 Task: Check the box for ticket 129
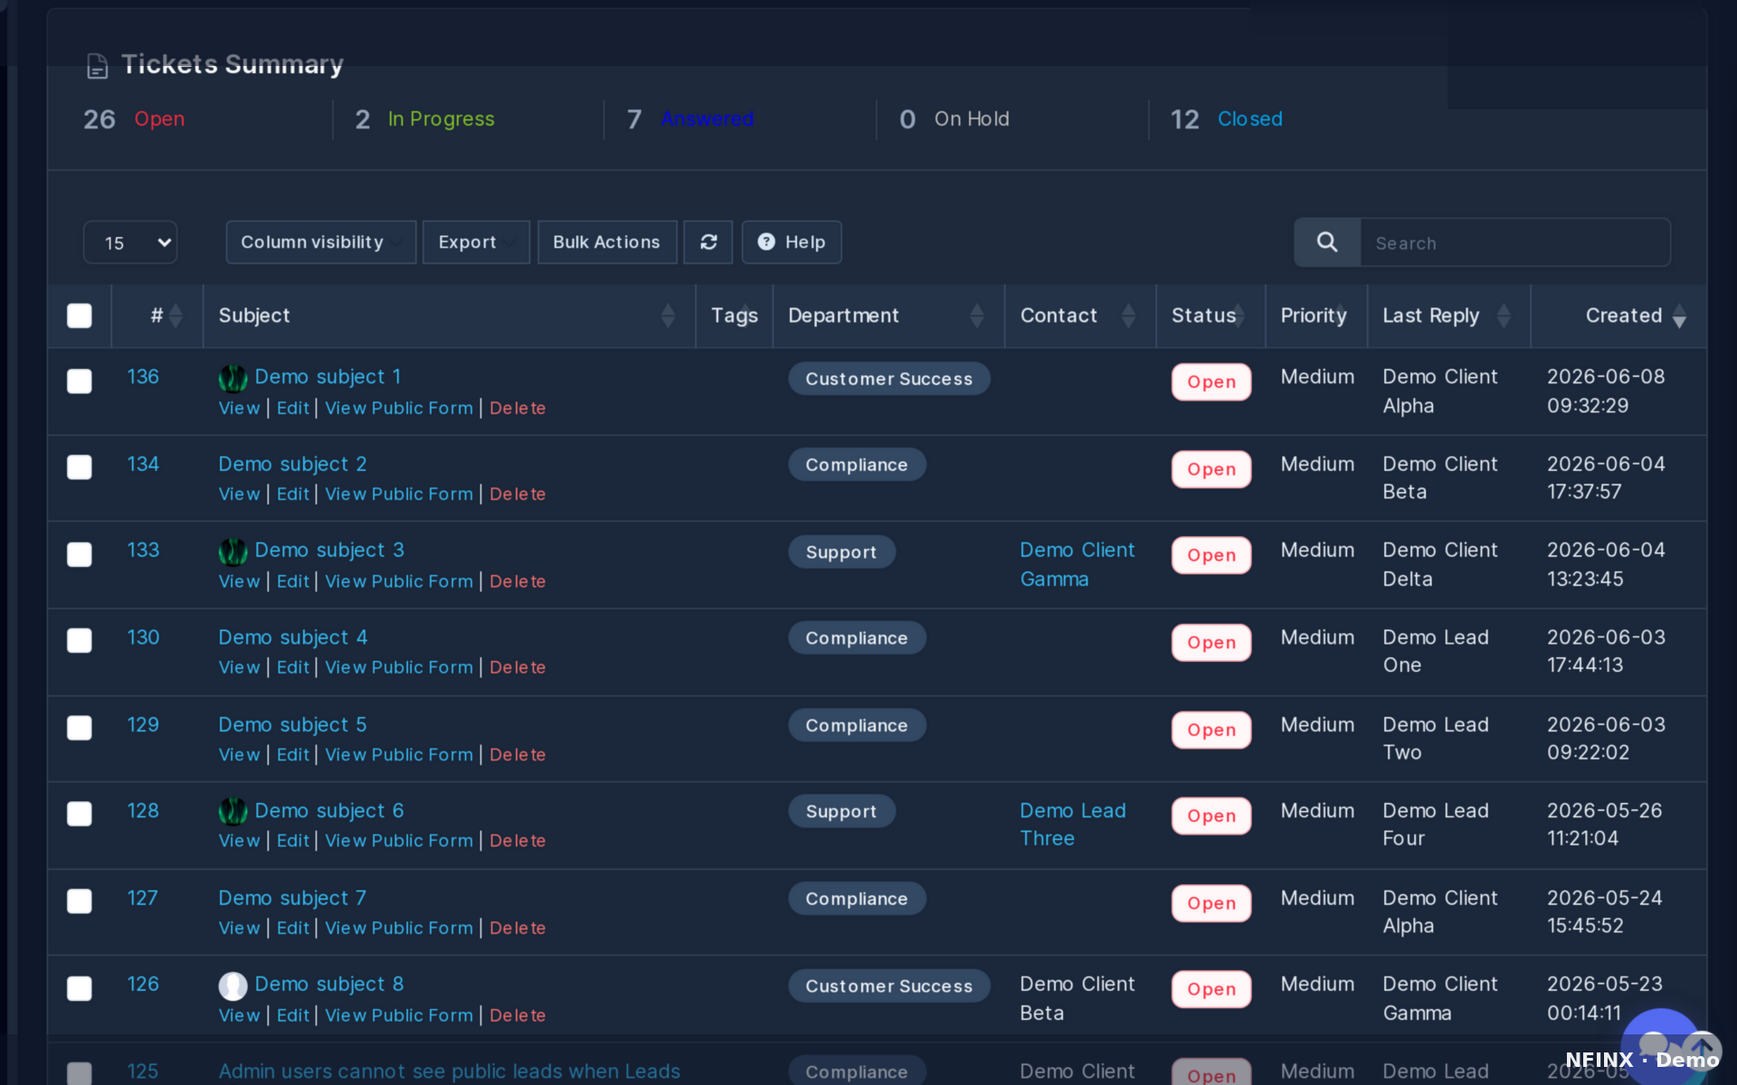[80, 728]
